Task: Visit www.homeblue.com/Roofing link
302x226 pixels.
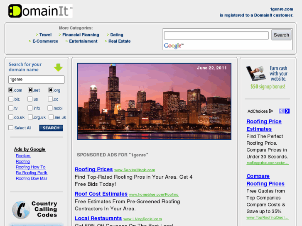Action: pos(154,194)
